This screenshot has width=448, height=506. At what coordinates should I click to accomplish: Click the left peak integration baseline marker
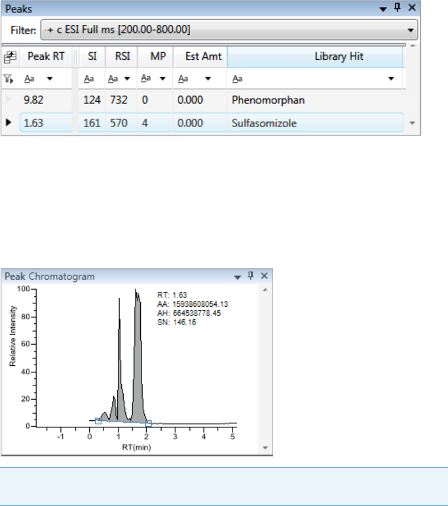click(98, 421)
